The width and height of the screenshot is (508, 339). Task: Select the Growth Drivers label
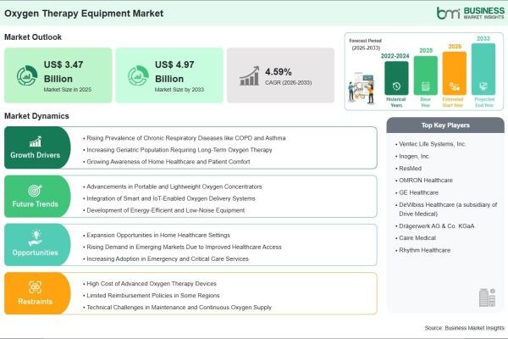(x=35, y=155)
